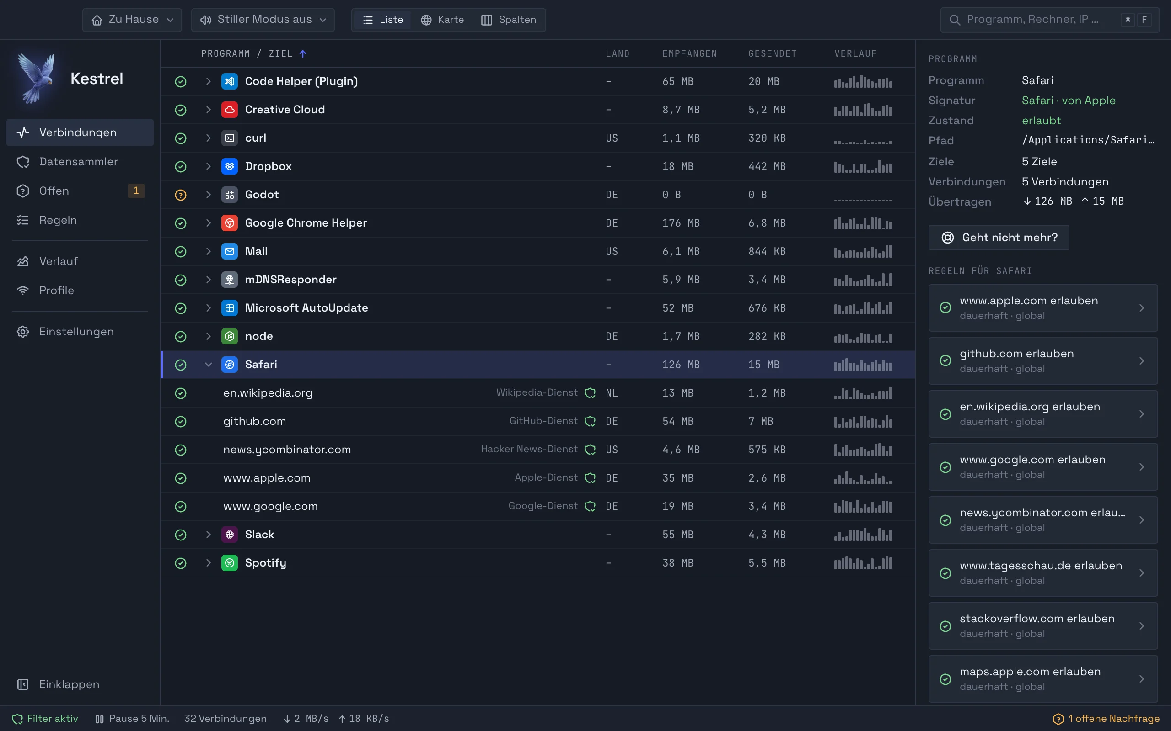The height and width of the screenshot is (731, 1171).
Task: Click the Godot app icon
Action: click(x=229, y=195)
